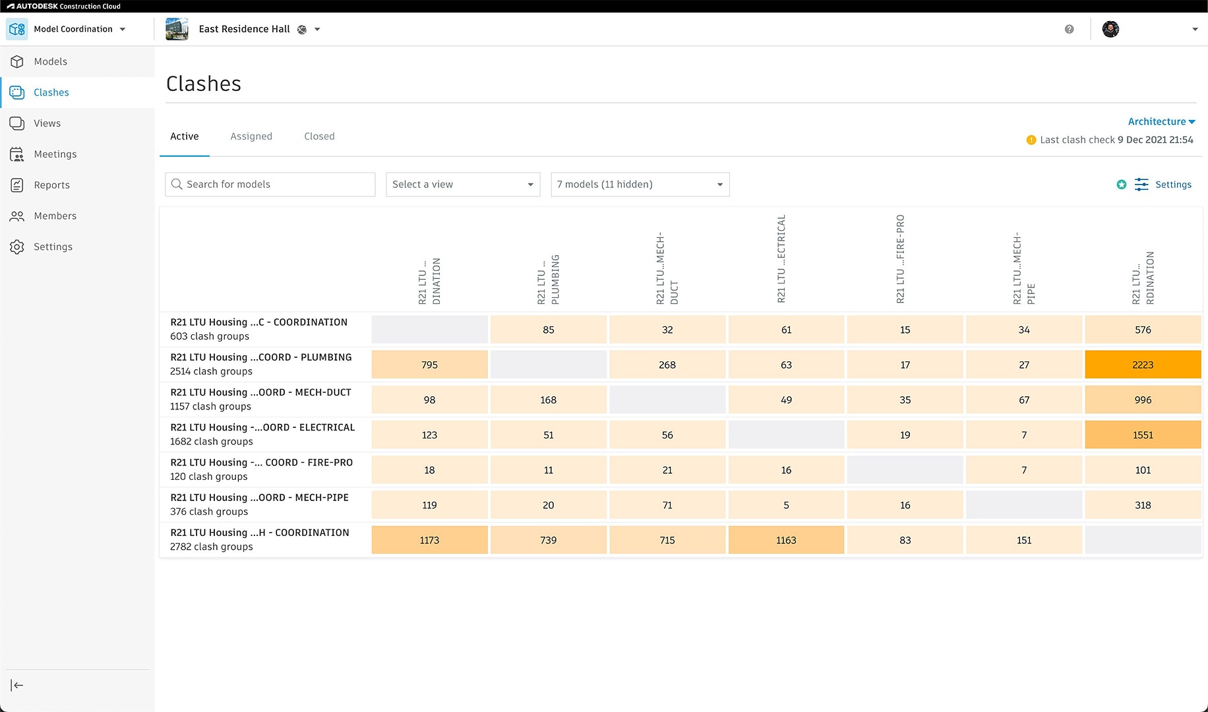Click the user profile avatar

click(1110, 29)
